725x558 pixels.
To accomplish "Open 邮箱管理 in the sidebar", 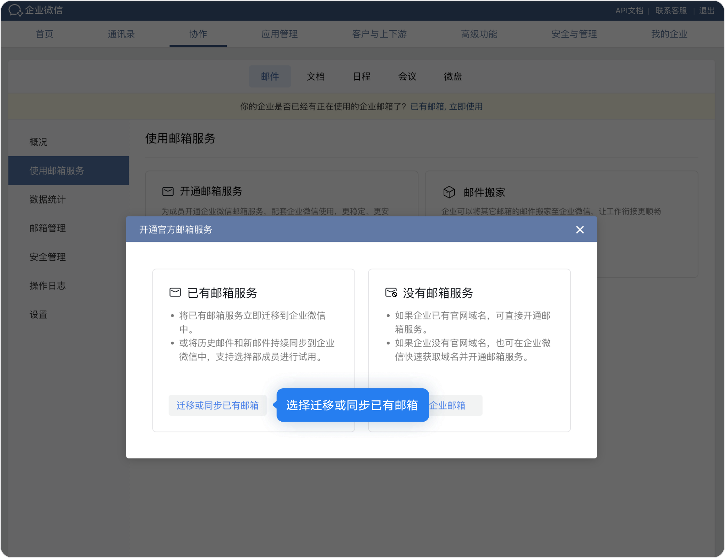I will tap(48, 228).
